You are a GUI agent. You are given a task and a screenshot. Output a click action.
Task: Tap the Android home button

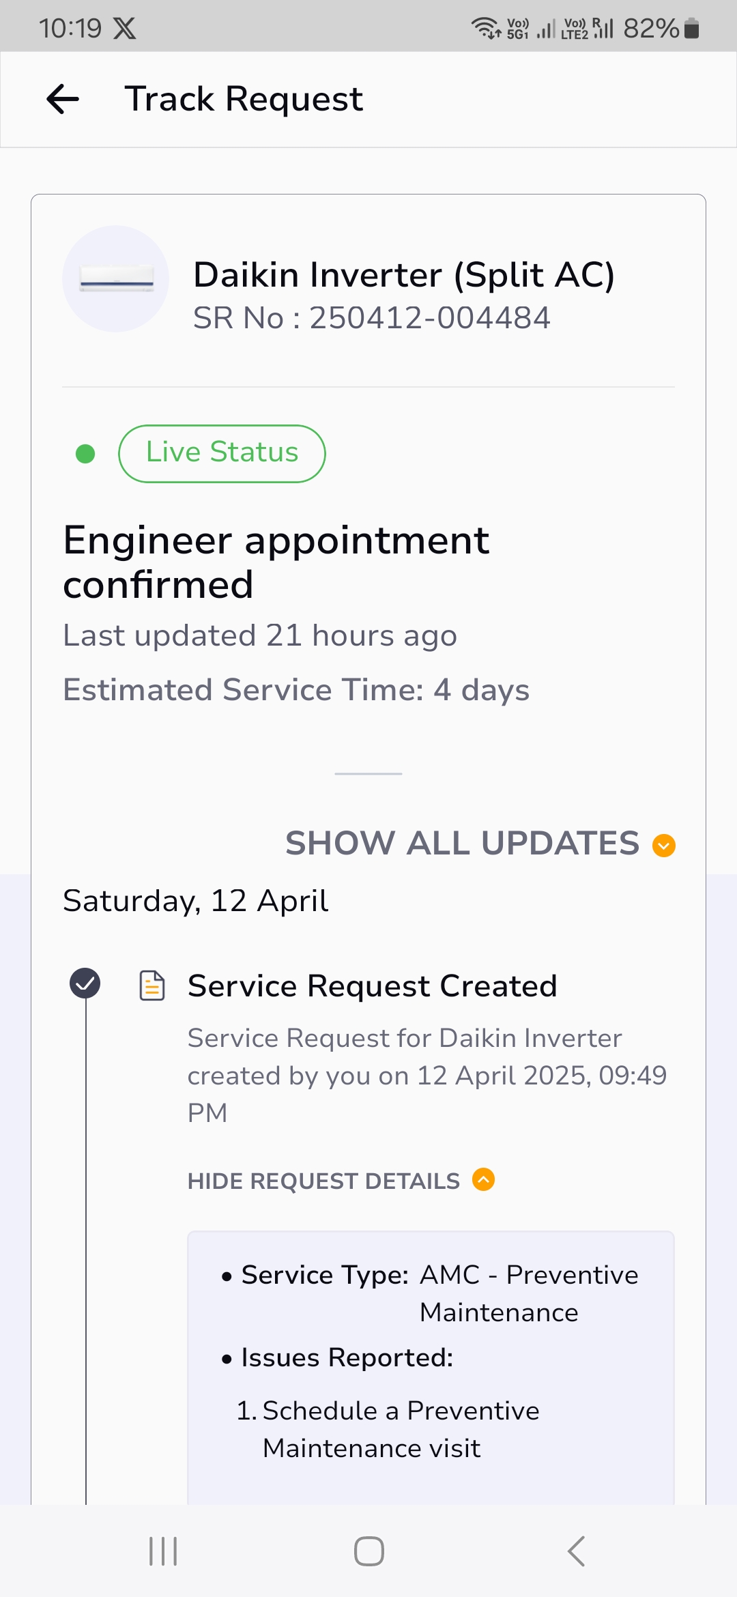click(369, 1551)
